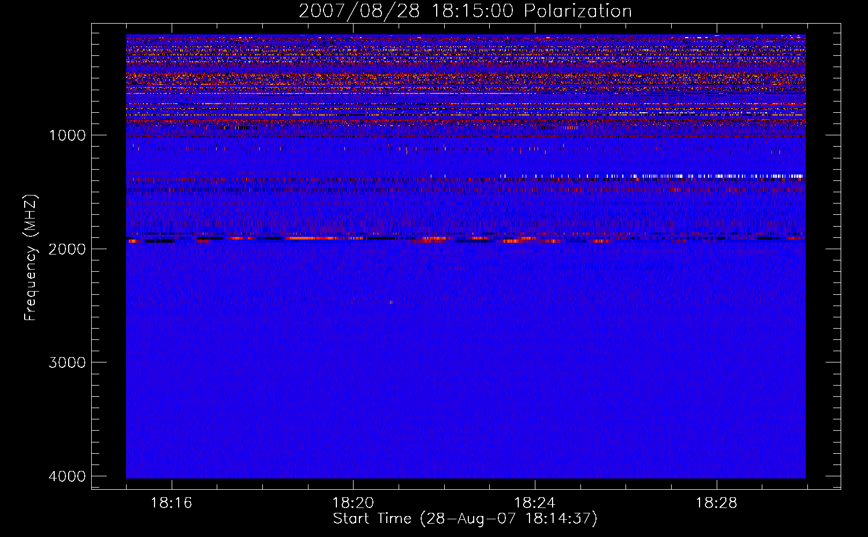
Task: Click the plot title '2007/08/28 18:15:00 Polarization'
Action: [465, 11]
